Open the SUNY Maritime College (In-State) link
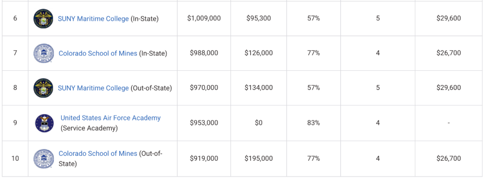The height and width of the screenshot is (180, 486). (x=93, y=19)
